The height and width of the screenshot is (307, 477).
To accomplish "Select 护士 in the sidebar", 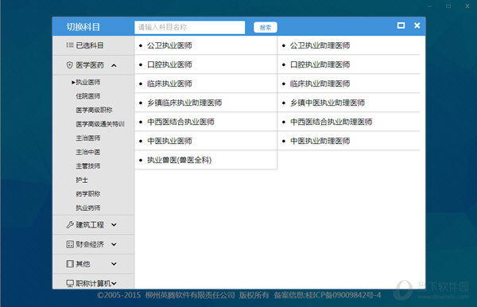I will coord(82,180).
